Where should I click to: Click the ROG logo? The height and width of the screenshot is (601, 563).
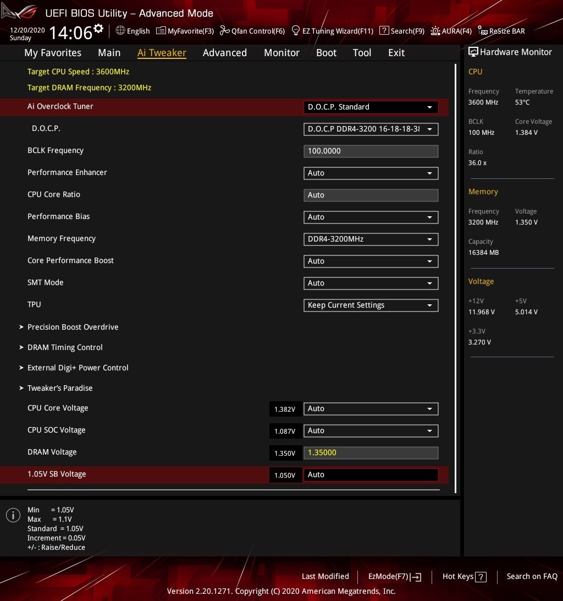pyautogui.click(x=19, y=12)
